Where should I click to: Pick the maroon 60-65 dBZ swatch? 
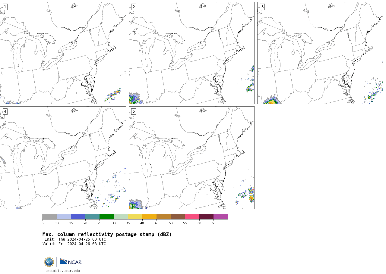pyautogui.click(x=206, y=217)
